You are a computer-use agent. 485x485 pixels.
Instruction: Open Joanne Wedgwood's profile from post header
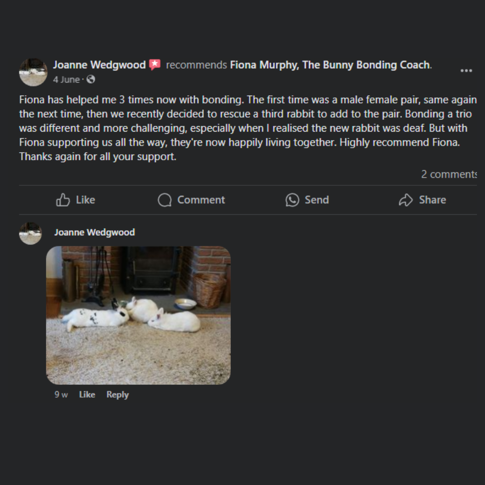coord(99,65)
